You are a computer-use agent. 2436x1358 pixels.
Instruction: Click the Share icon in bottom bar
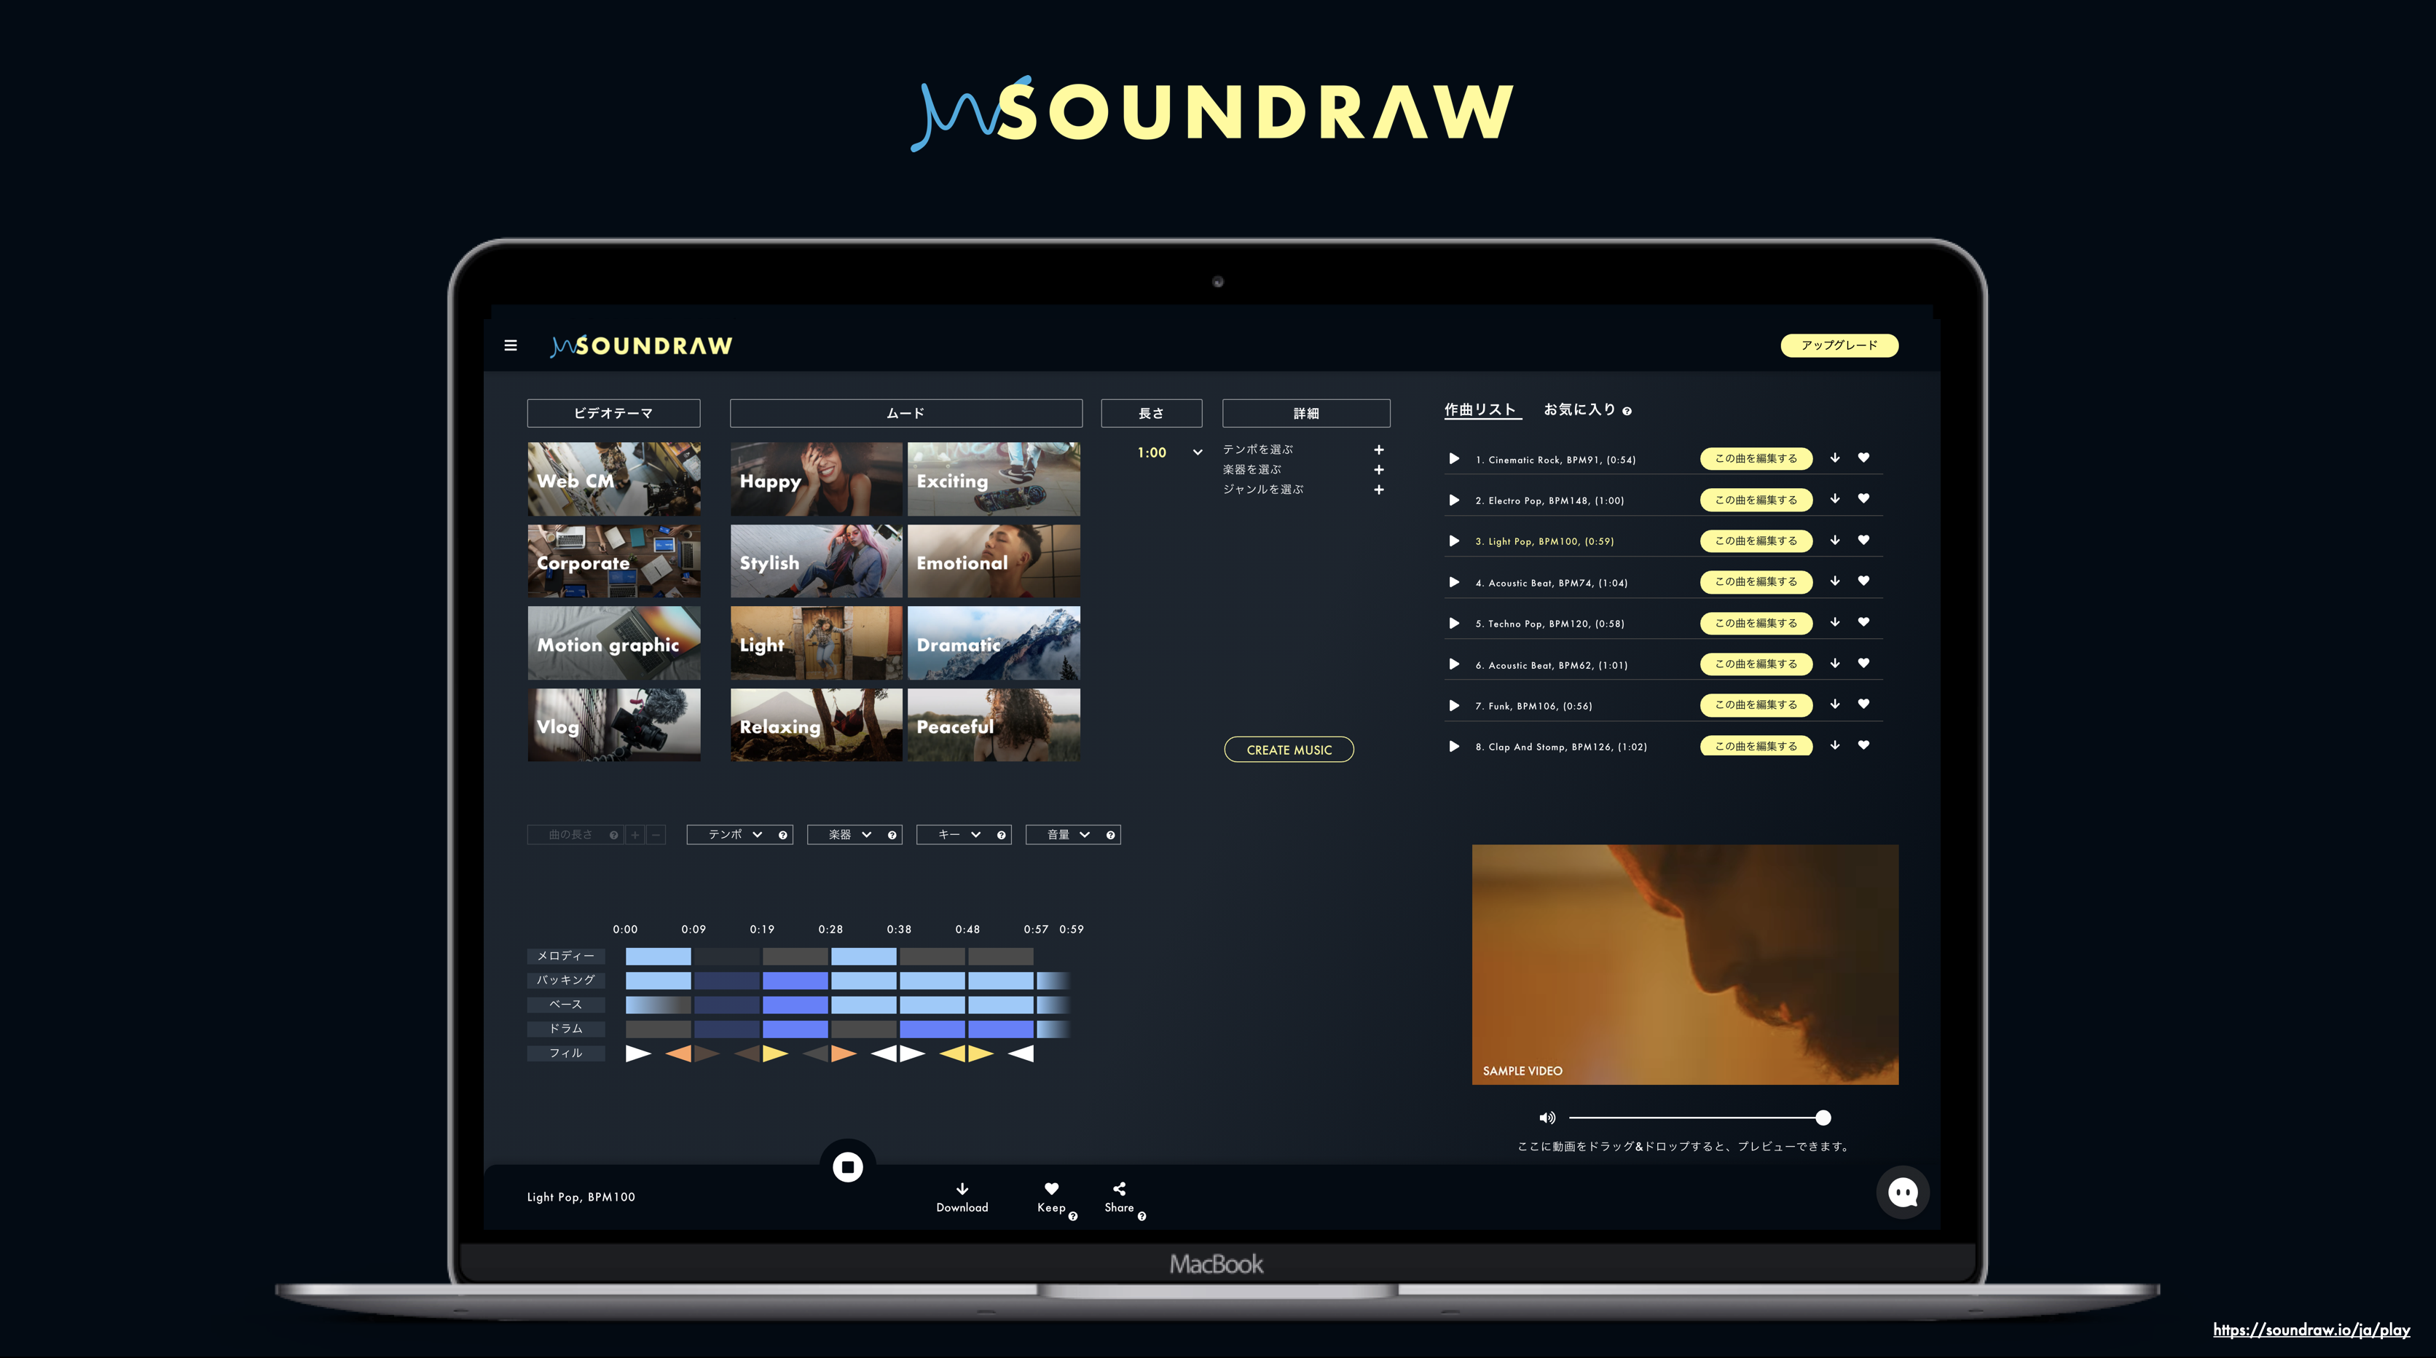[x=1119, y=1189]
